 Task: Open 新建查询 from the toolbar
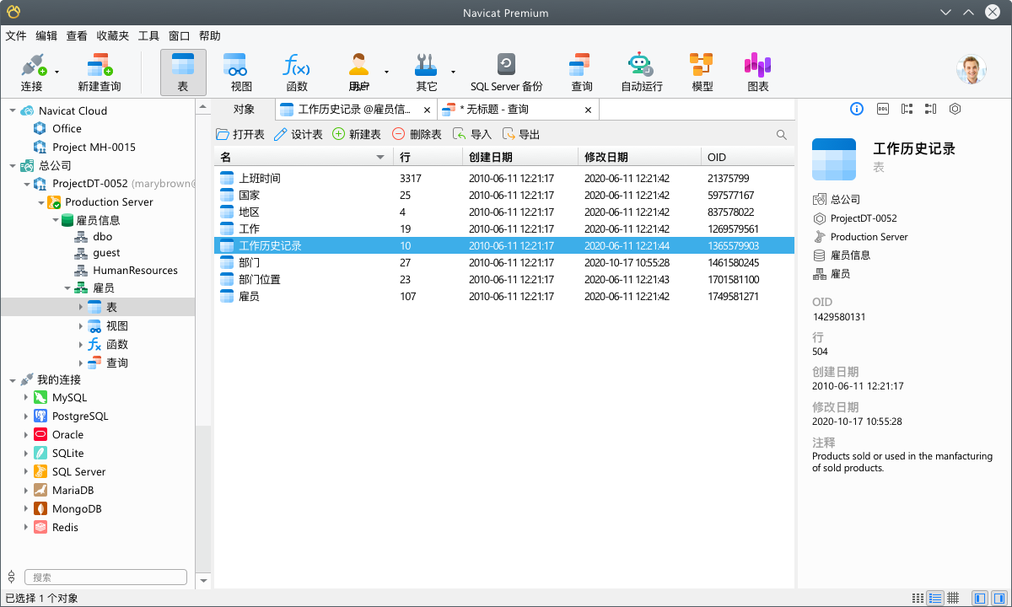pos(100,73)
